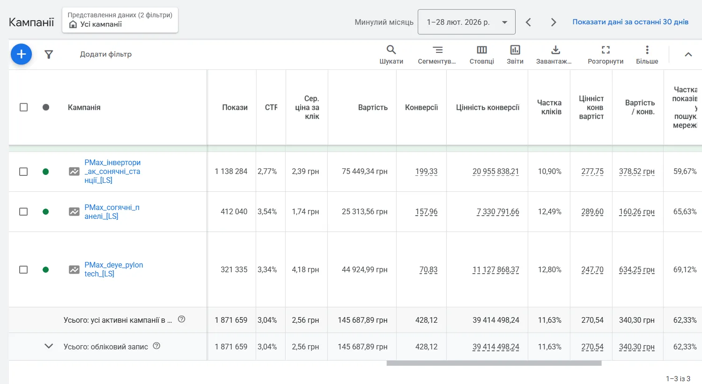Sort by the Конверсії column header

coord(421,108)
